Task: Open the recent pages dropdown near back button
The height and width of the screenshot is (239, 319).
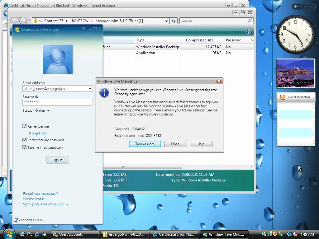Action: (x=29, y=21)
